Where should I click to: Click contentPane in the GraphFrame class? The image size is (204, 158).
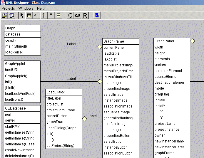(113, 48)
